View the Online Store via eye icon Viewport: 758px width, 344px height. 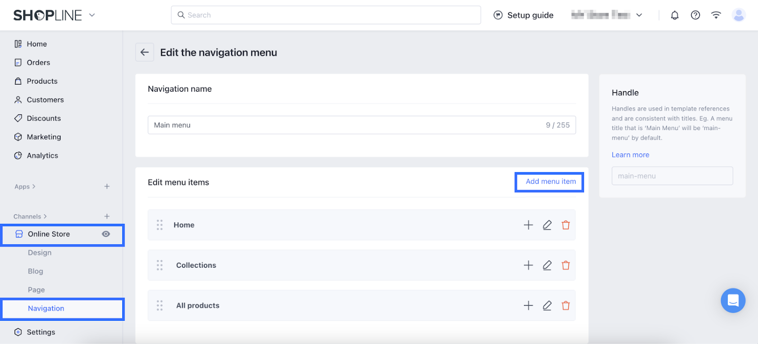(106, 234)
